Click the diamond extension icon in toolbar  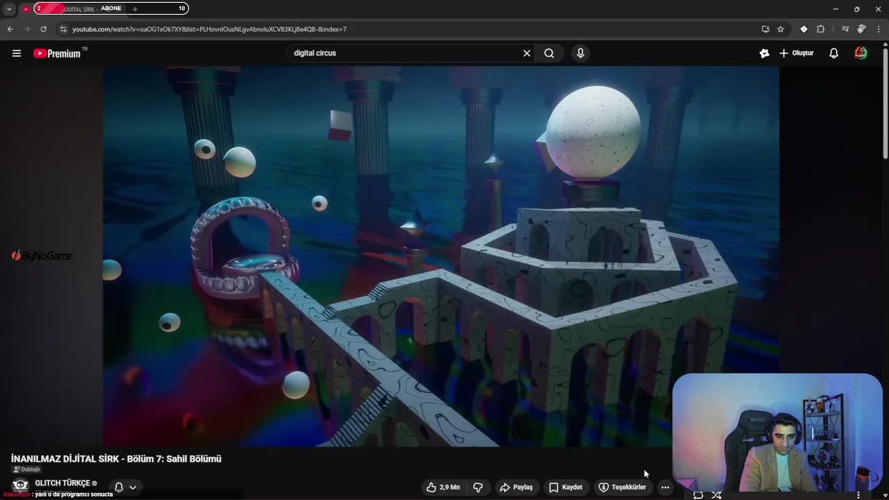(x=804, y=29)
